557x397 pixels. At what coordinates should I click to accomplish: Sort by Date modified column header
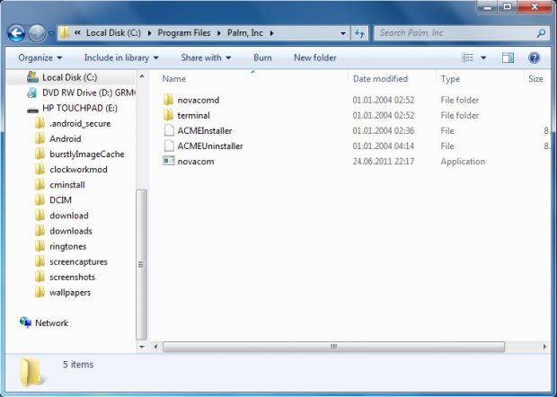coord(380,79)
